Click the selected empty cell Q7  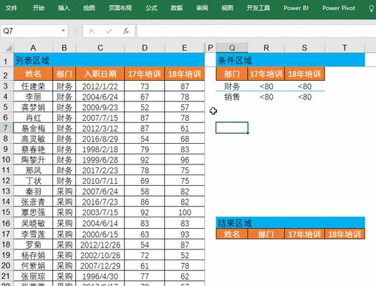pyautogui.click(x=232, y=128)
